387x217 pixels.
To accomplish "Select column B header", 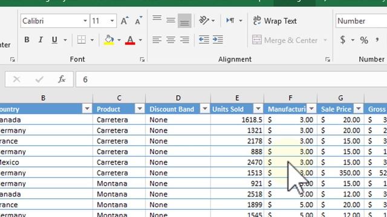I will [43, 98].
